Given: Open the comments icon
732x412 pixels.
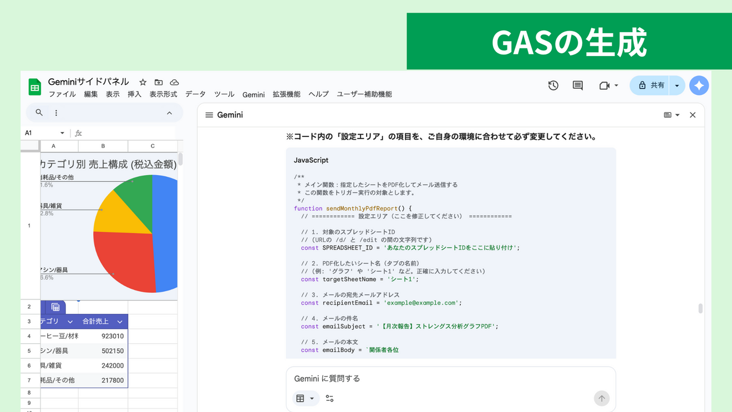Looking at the screenshot, I should (577, 85).
